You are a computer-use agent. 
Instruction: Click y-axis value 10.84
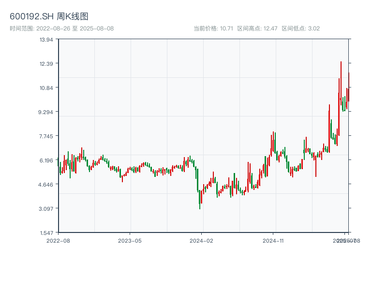[46, 88]
